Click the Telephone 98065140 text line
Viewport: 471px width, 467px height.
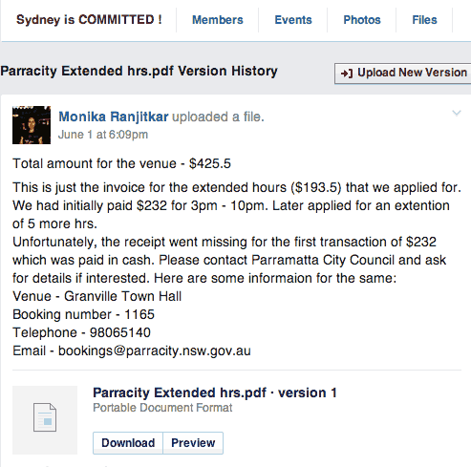pos(81,332)
